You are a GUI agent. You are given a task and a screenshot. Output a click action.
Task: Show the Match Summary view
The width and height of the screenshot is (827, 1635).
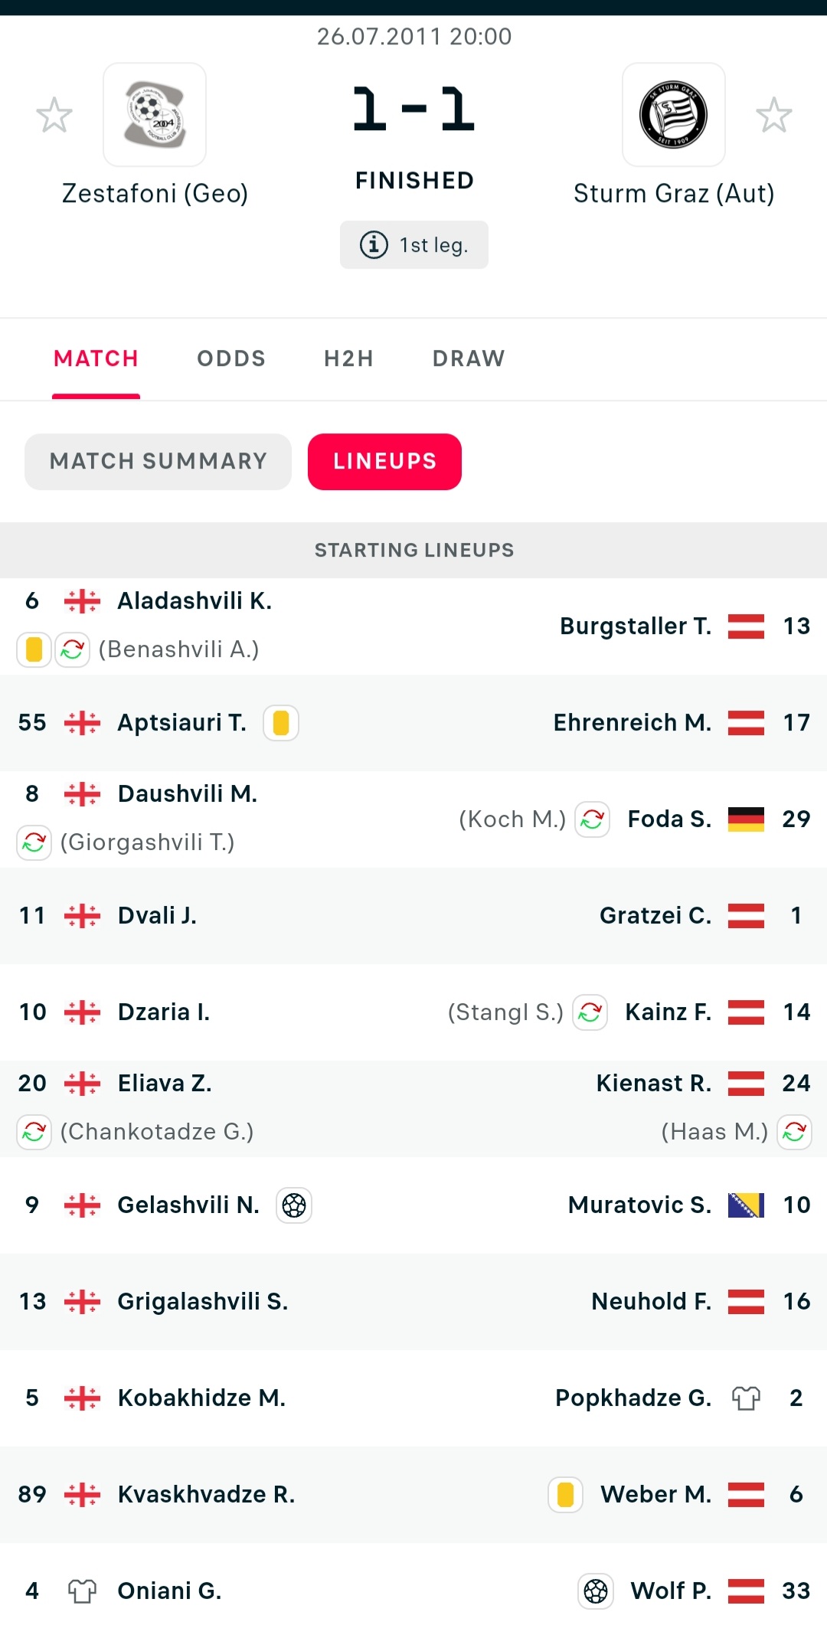click(158, 461)
